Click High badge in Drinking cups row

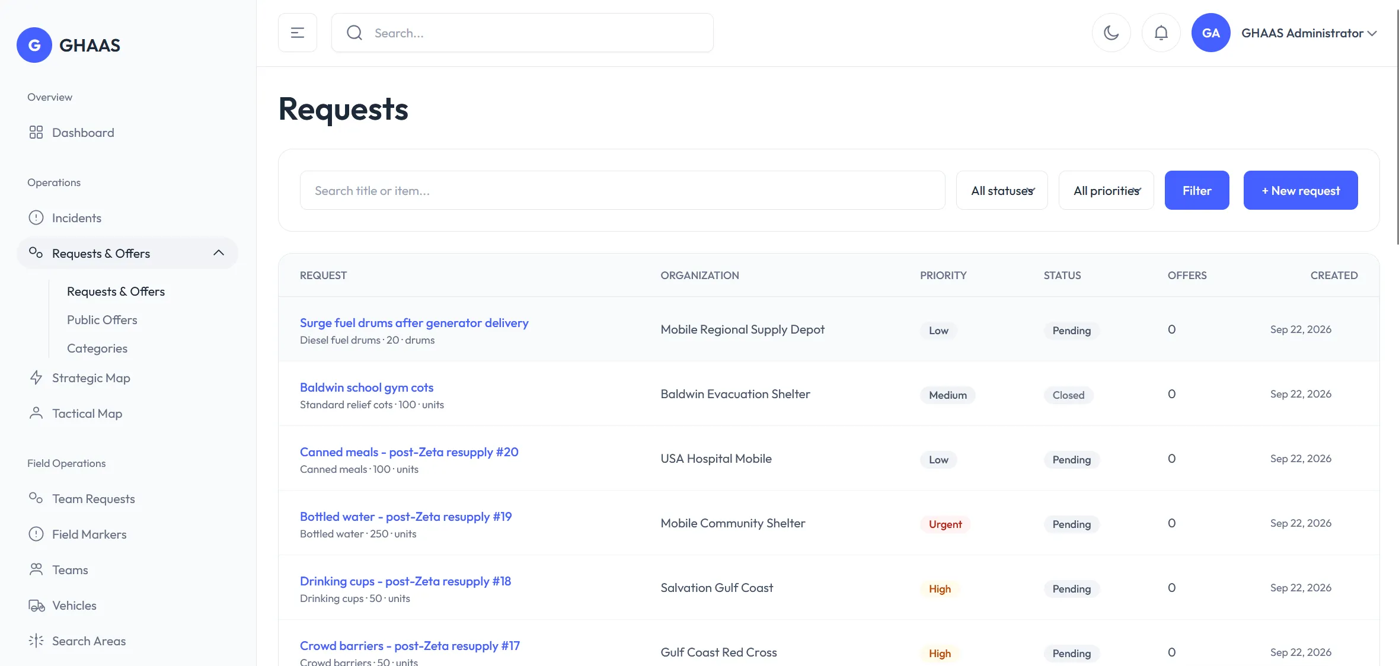click(x=940, y=589)
